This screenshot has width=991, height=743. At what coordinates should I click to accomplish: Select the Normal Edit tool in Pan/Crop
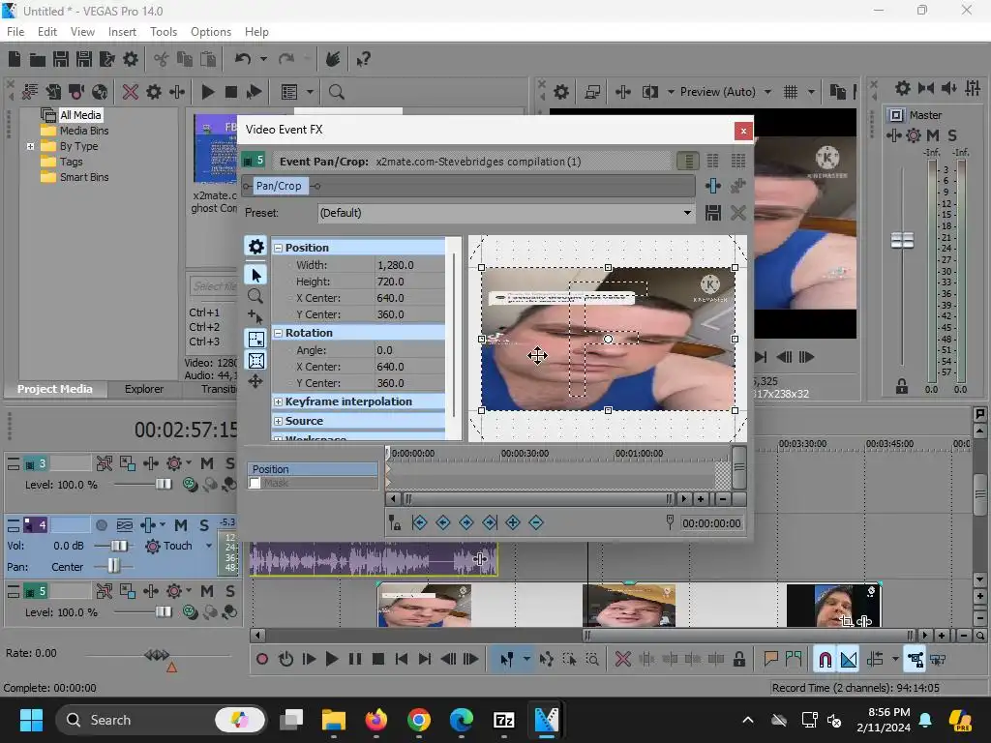click(x=255, y=275)
